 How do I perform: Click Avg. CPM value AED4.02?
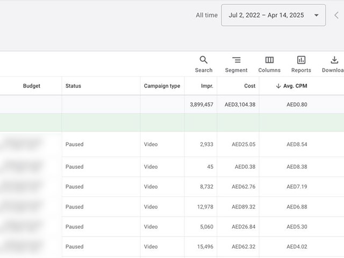tap(297, 247)
